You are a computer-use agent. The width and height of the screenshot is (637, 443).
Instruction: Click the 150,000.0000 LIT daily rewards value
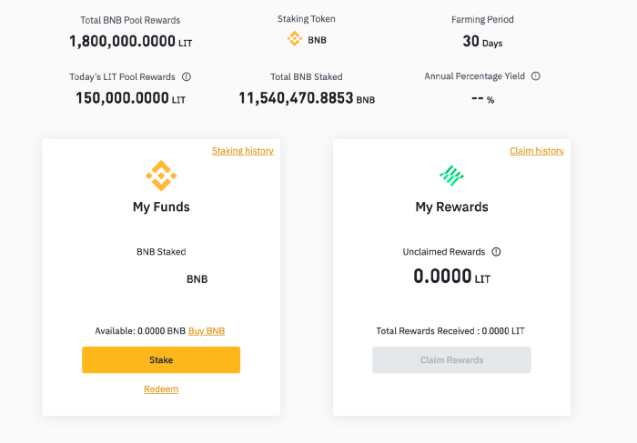[x=130, y=98]
